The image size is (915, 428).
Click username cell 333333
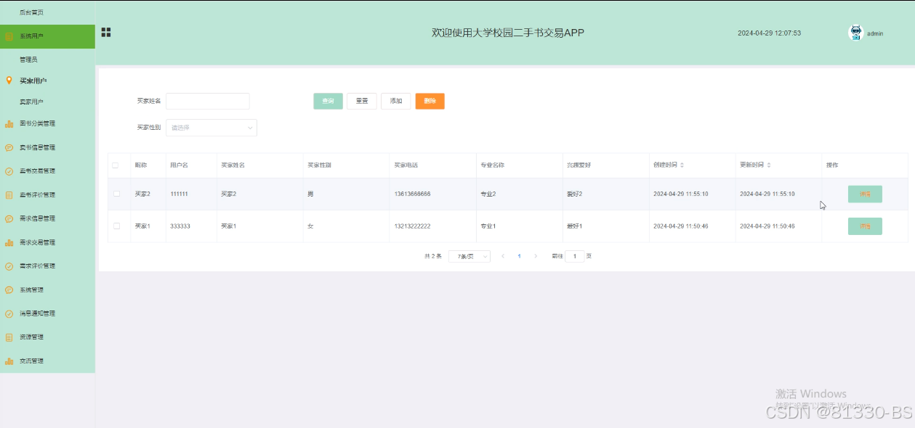180,226
